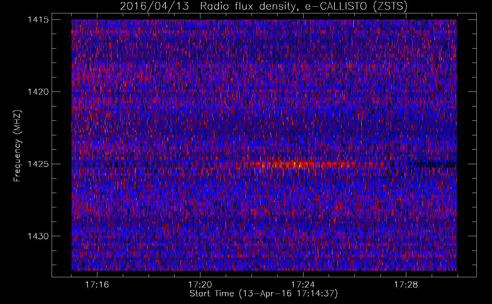
Task: Click the 1420 frequency tick label
Action: pos(38,92)
